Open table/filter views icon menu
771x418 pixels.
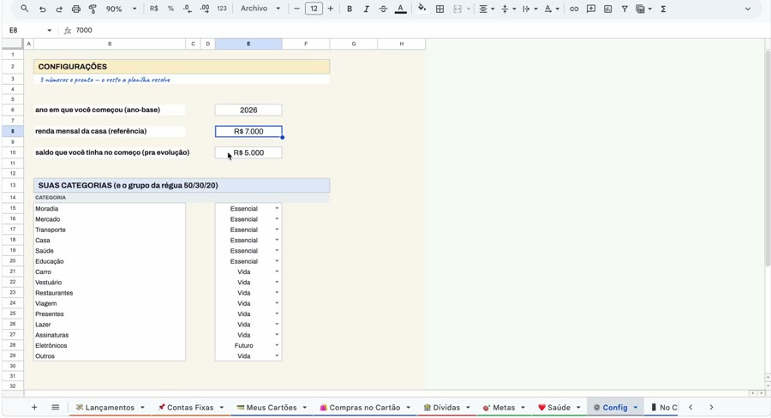pyautogui.click(x=643, y=9)
